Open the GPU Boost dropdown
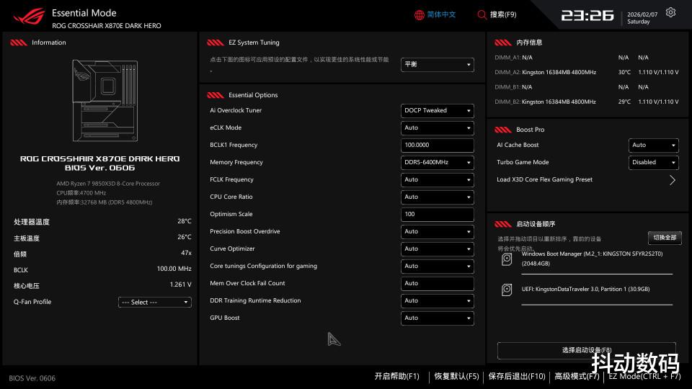 pyautogui.click(x=438, y=318)
